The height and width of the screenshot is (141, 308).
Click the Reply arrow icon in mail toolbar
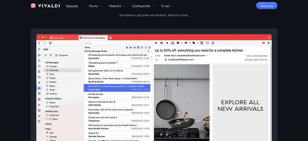point(156,43)
